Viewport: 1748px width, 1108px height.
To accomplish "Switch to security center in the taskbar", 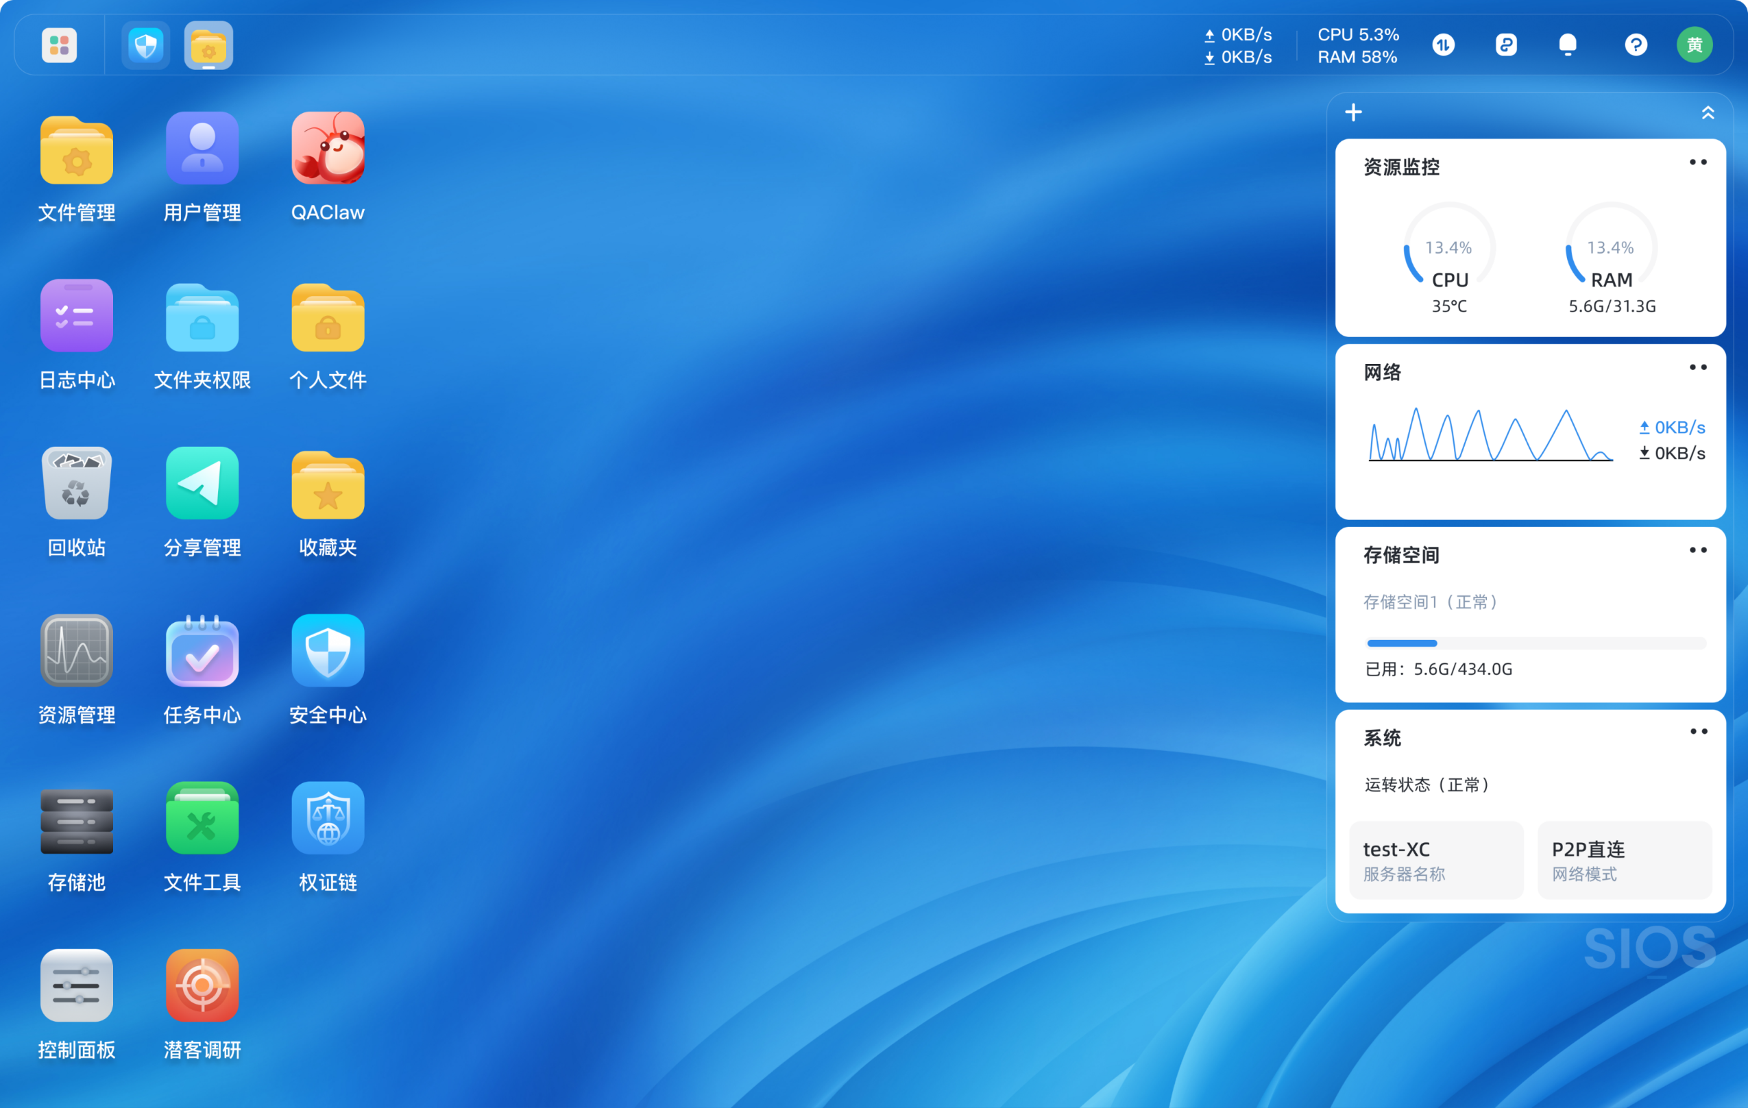I will click(145, 45).
